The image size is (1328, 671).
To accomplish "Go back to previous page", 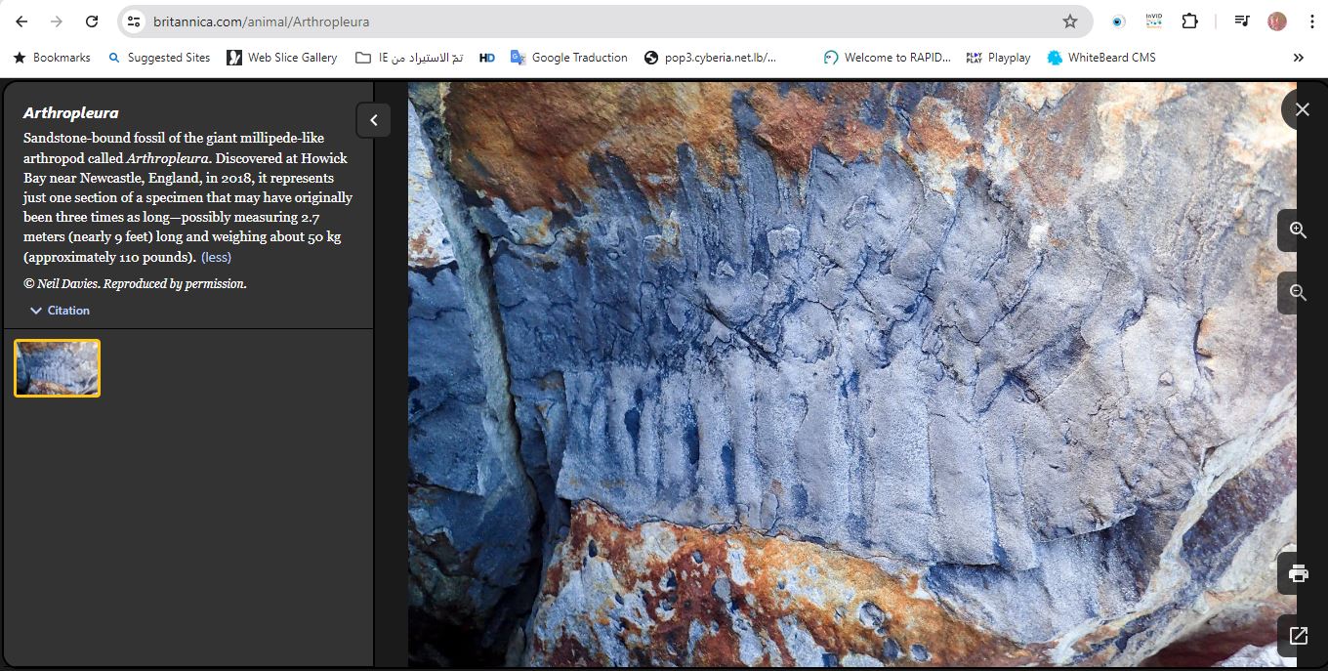I will (21, 21).
